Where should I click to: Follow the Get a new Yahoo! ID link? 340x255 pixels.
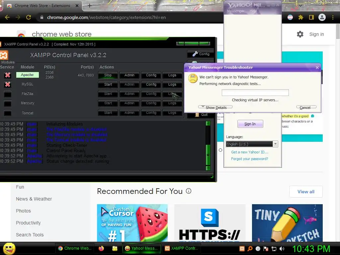click(250, 152)
